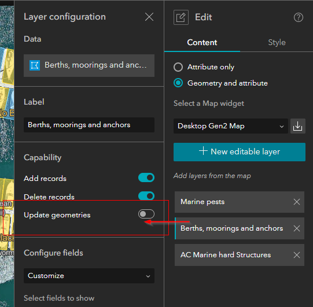313x307 pixels.
Task: Click the Label text input field
Action: pyautogui.click(x=89, y=125)
